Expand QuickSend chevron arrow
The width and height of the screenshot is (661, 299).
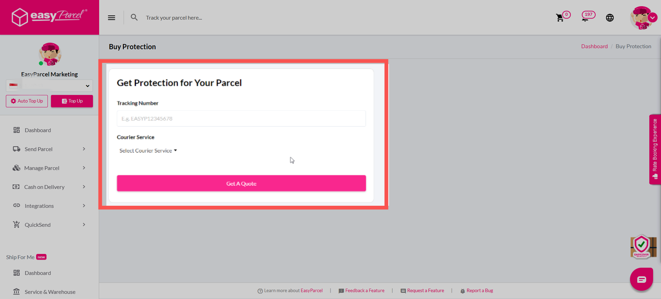[x=84, y=224]
